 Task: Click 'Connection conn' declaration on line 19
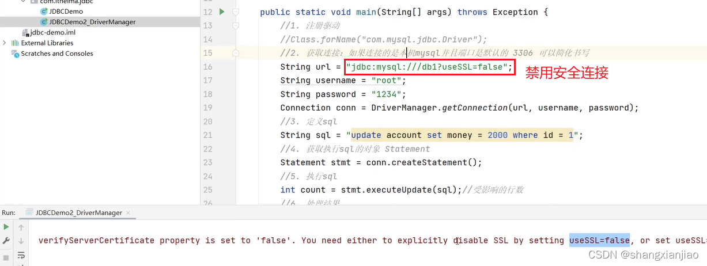click(x=319, y=108)
